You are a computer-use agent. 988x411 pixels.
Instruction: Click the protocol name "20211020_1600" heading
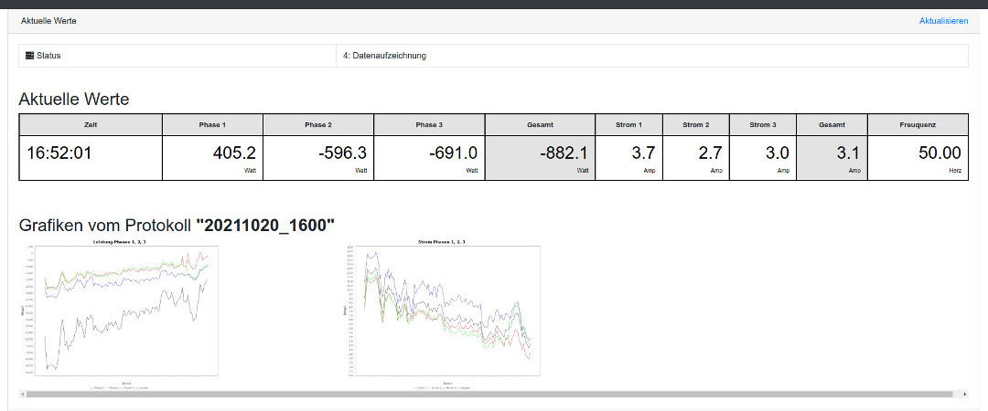pos(265,226)
